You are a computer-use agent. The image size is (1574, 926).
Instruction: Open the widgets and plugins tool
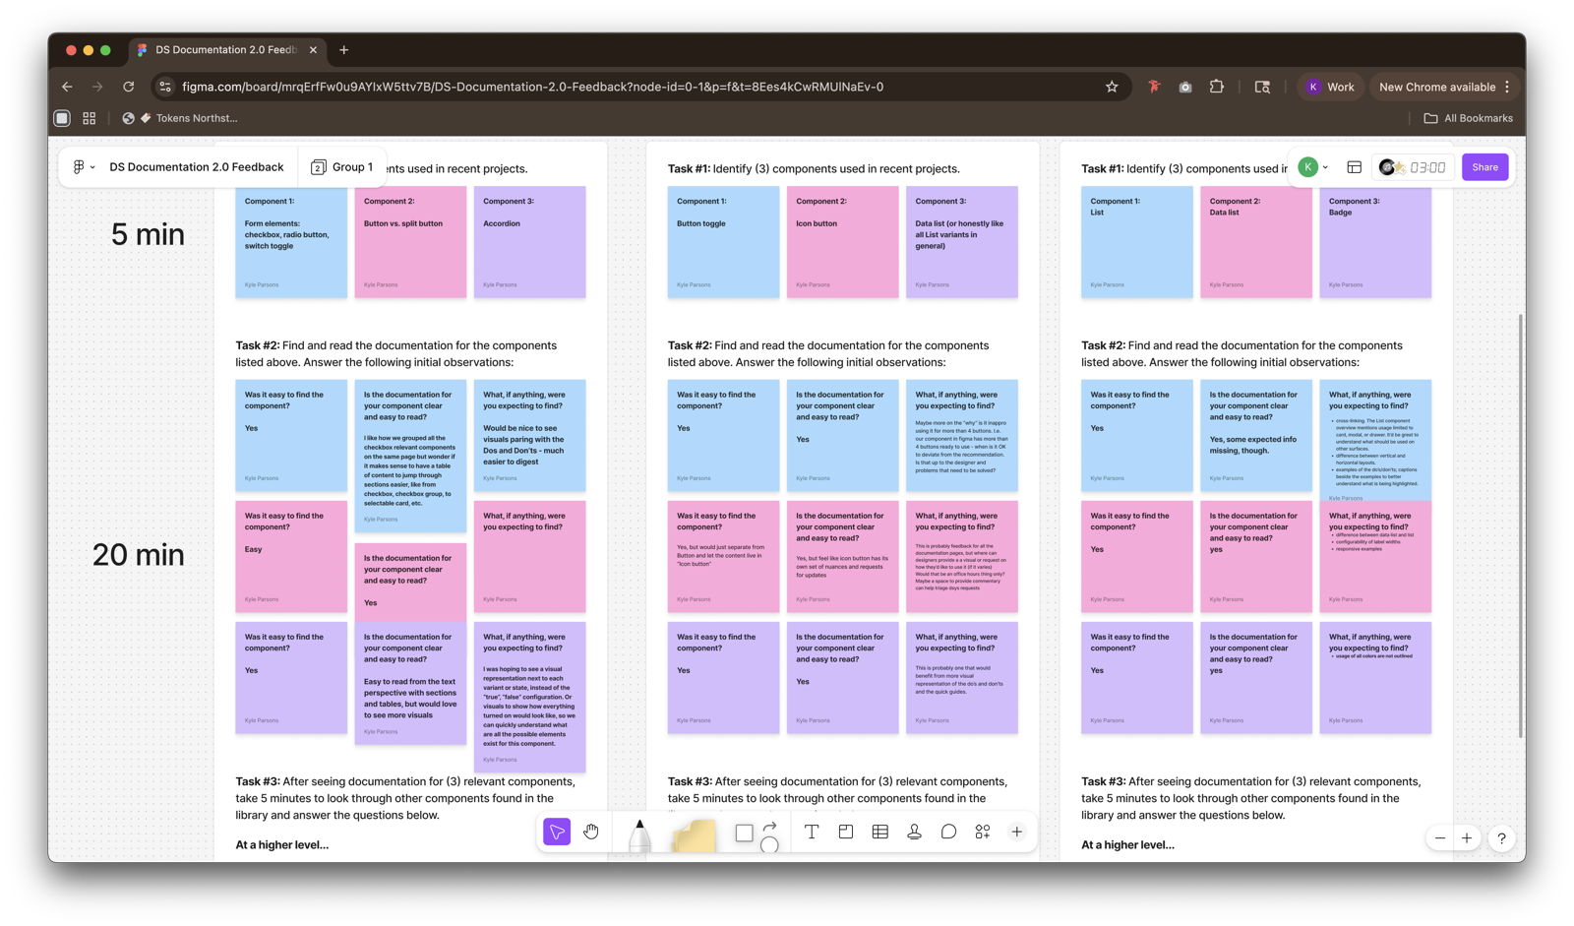983,832
